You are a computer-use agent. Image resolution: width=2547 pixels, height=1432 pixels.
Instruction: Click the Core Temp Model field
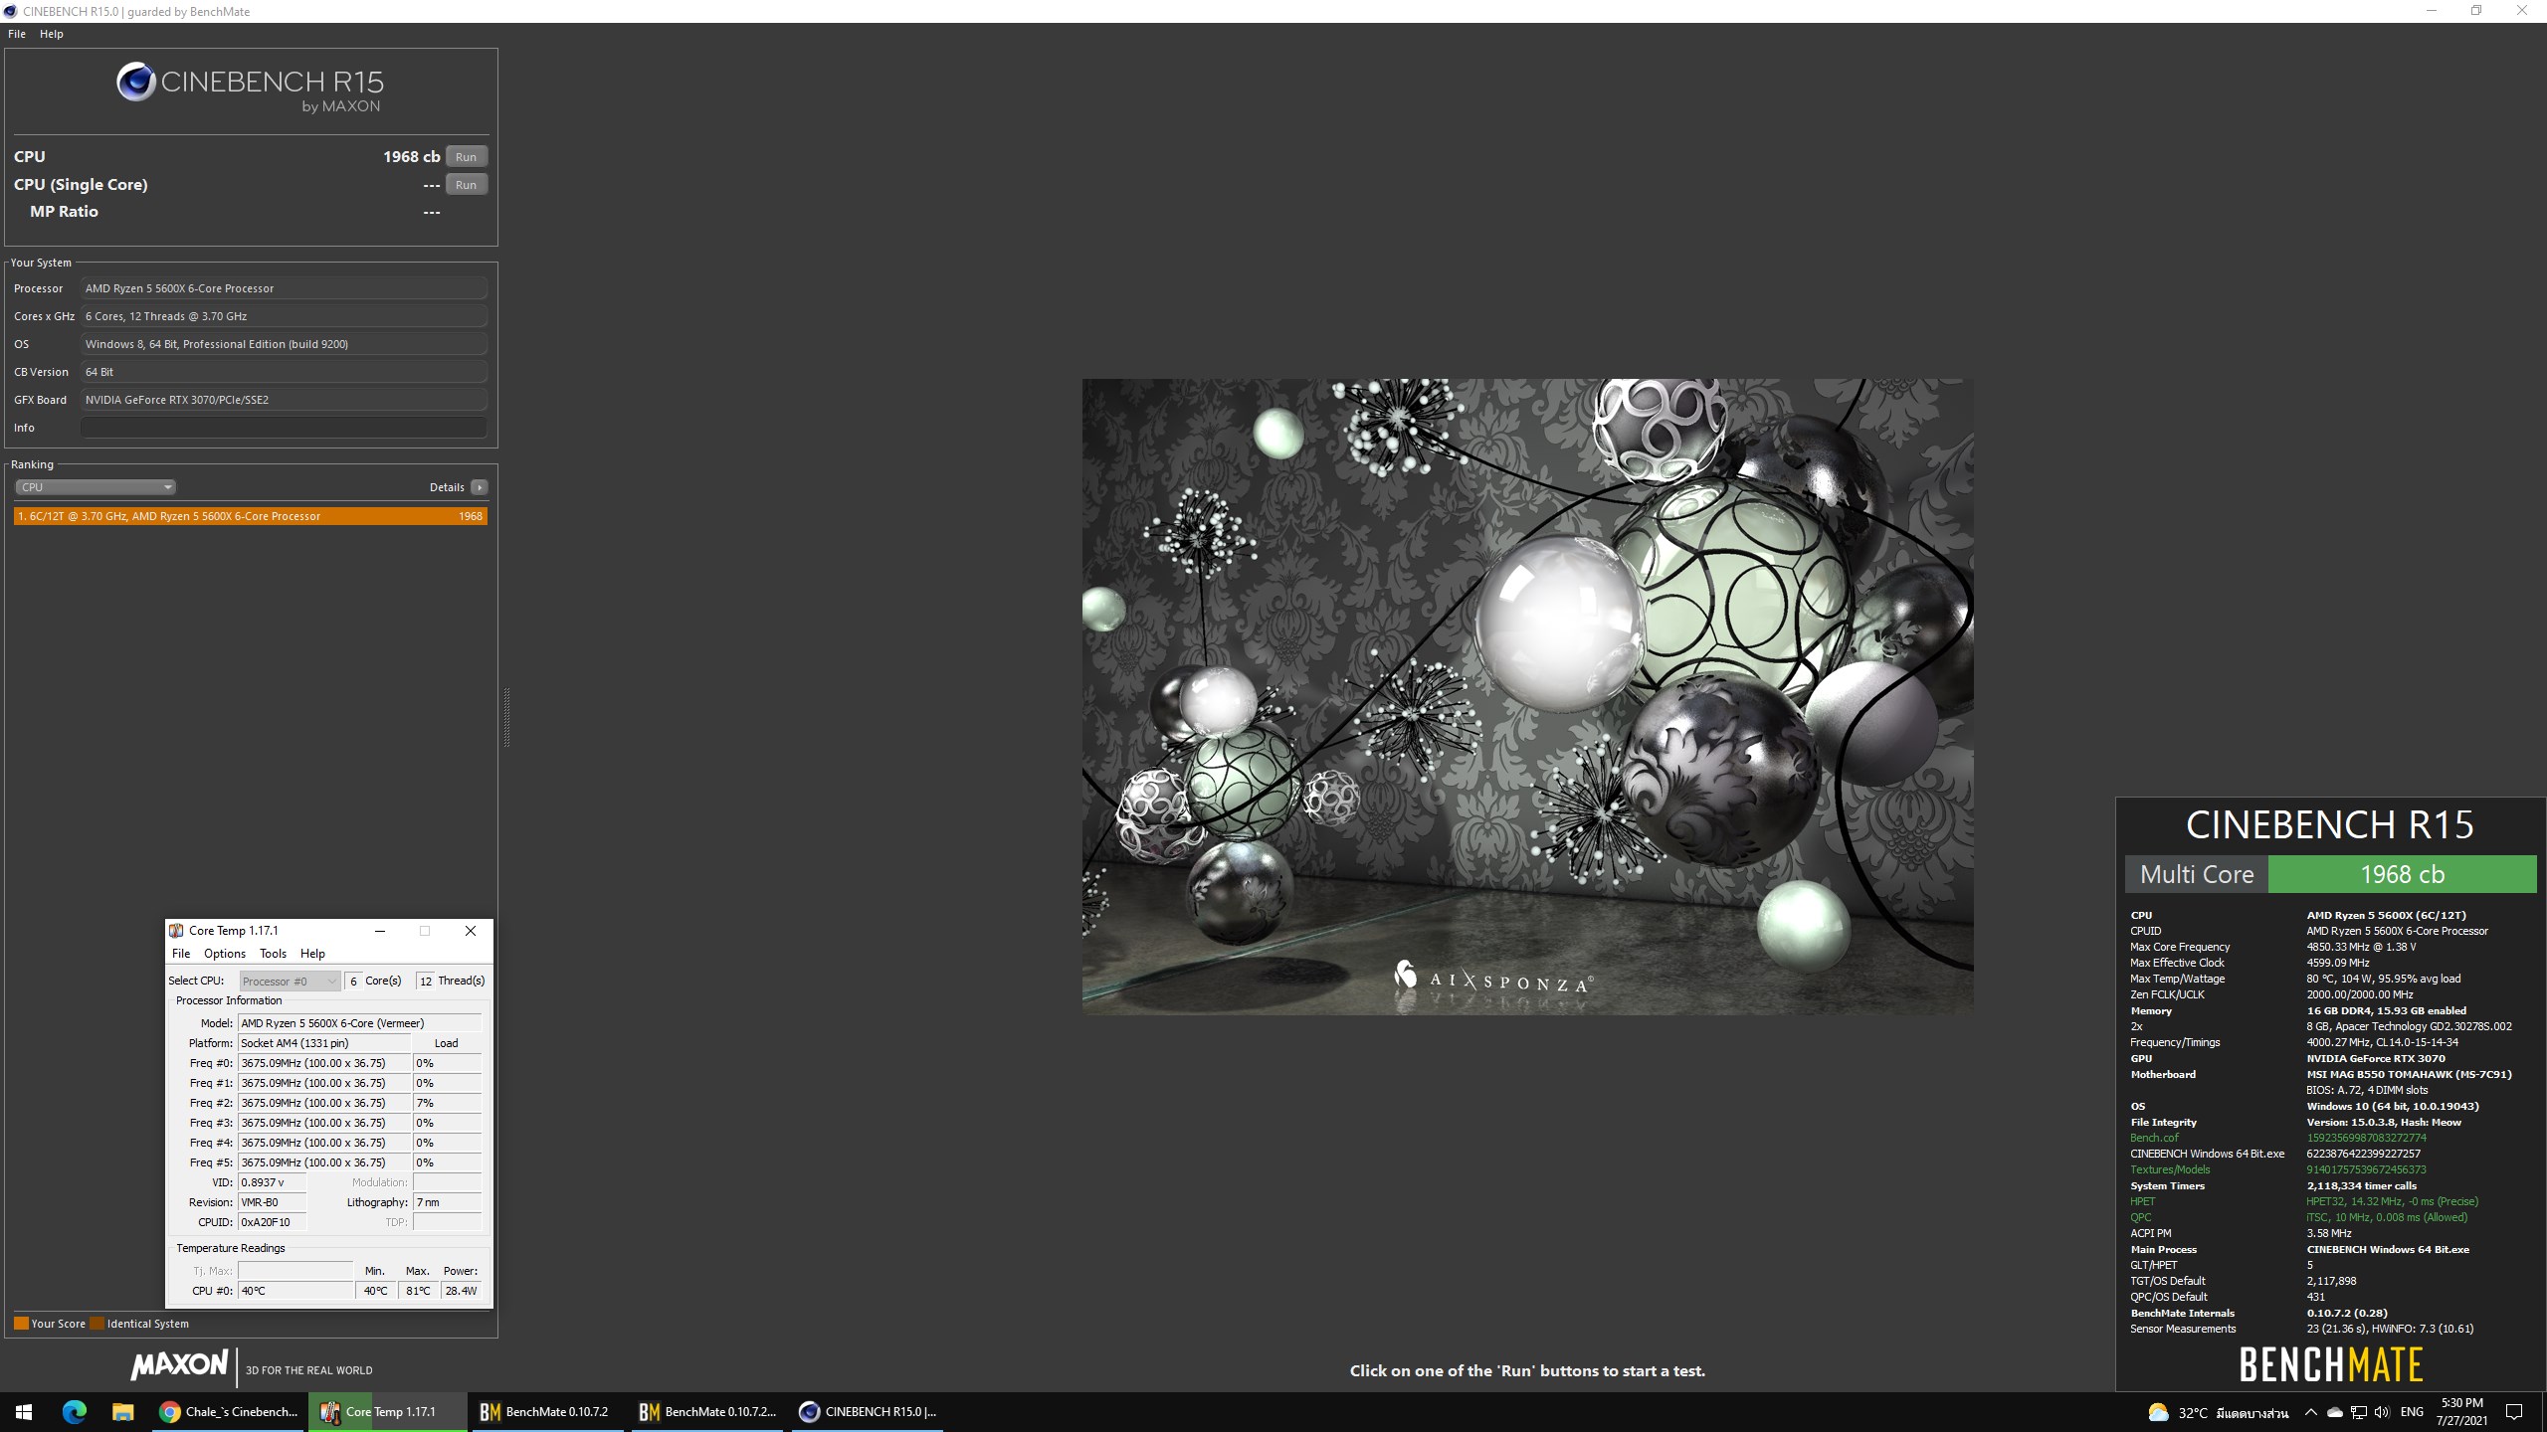click(359, 1023)
